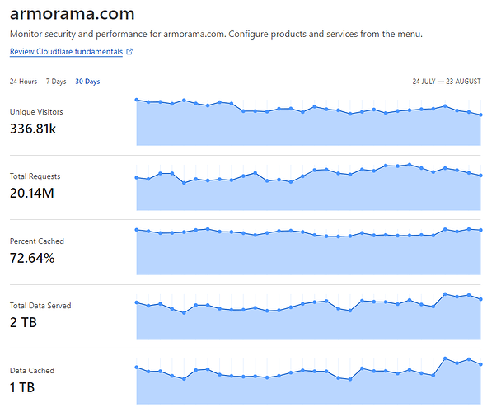Click the 1 TB data cached value
The image size is (487, 412).
coord(22,387)
